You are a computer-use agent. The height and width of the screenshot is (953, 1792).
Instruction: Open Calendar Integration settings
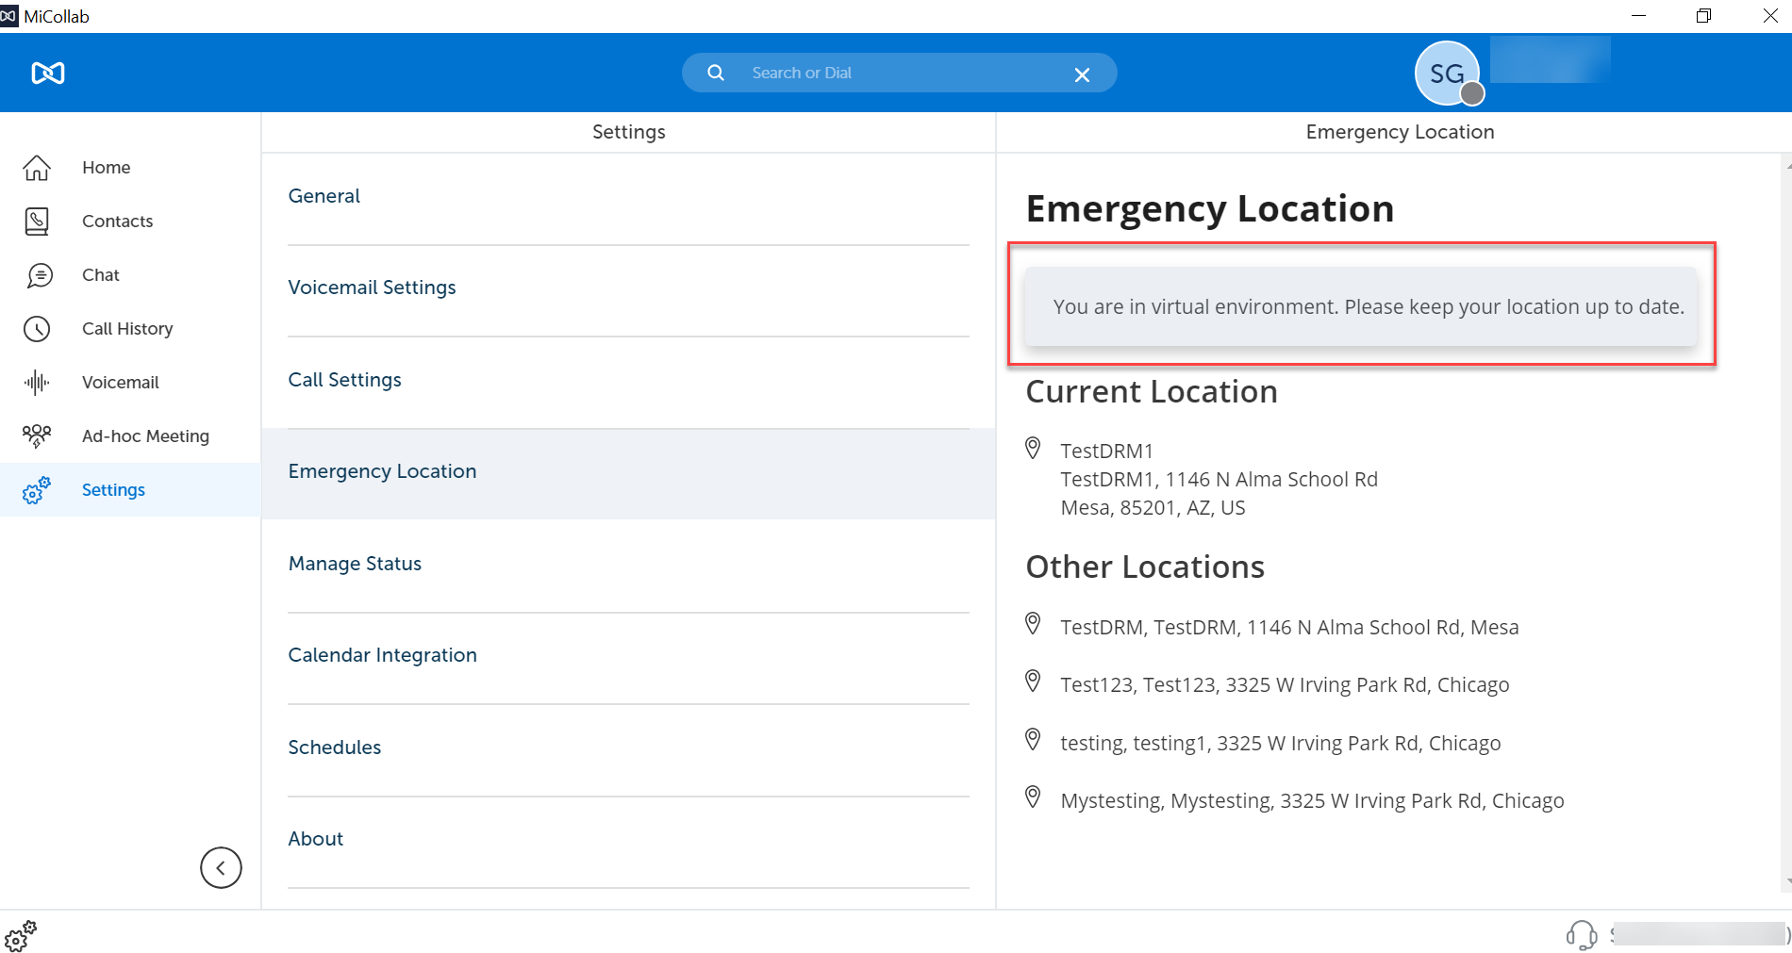coord(382,655)
